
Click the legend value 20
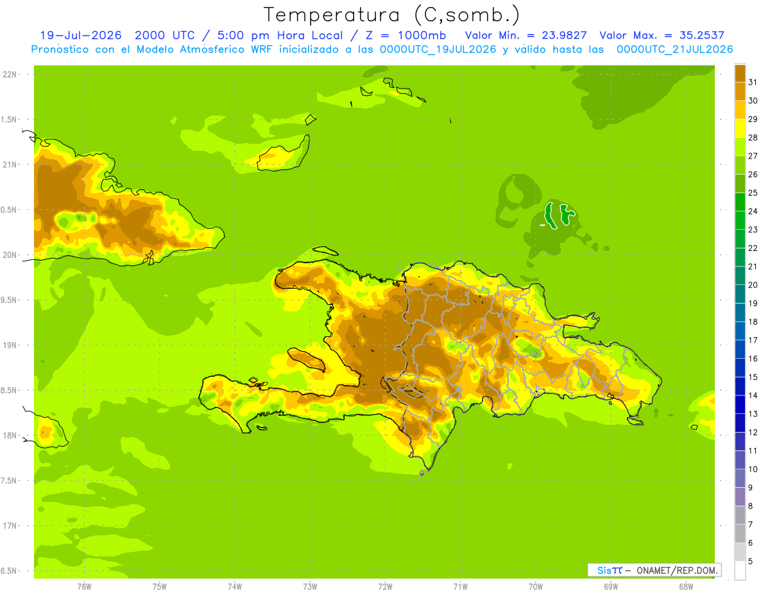tap(753, 284)
